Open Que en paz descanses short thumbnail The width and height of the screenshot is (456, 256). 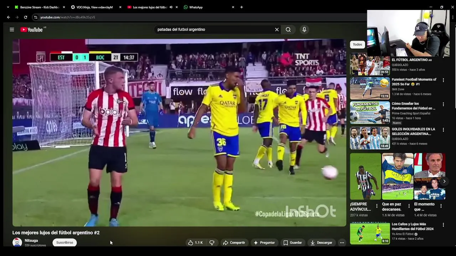click(x=398, y=176)
